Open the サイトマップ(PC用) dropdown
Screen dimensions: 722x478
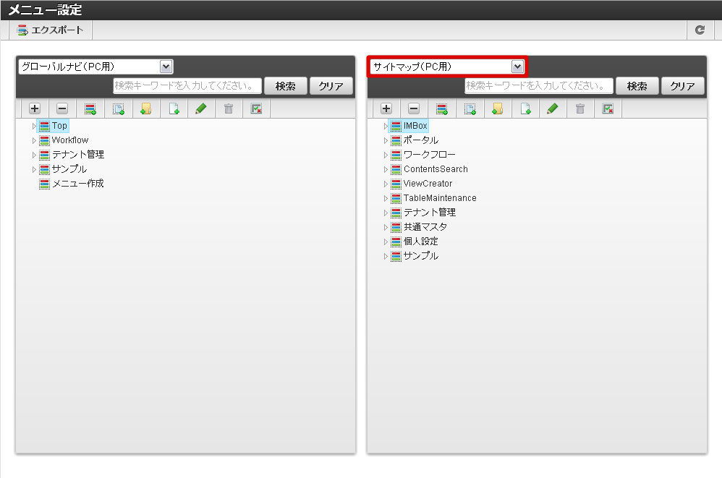click(x=447, y=67)
